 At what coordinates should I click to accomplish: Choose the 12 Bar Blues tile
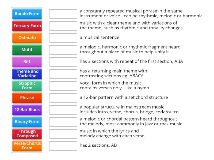click(27, 110)
